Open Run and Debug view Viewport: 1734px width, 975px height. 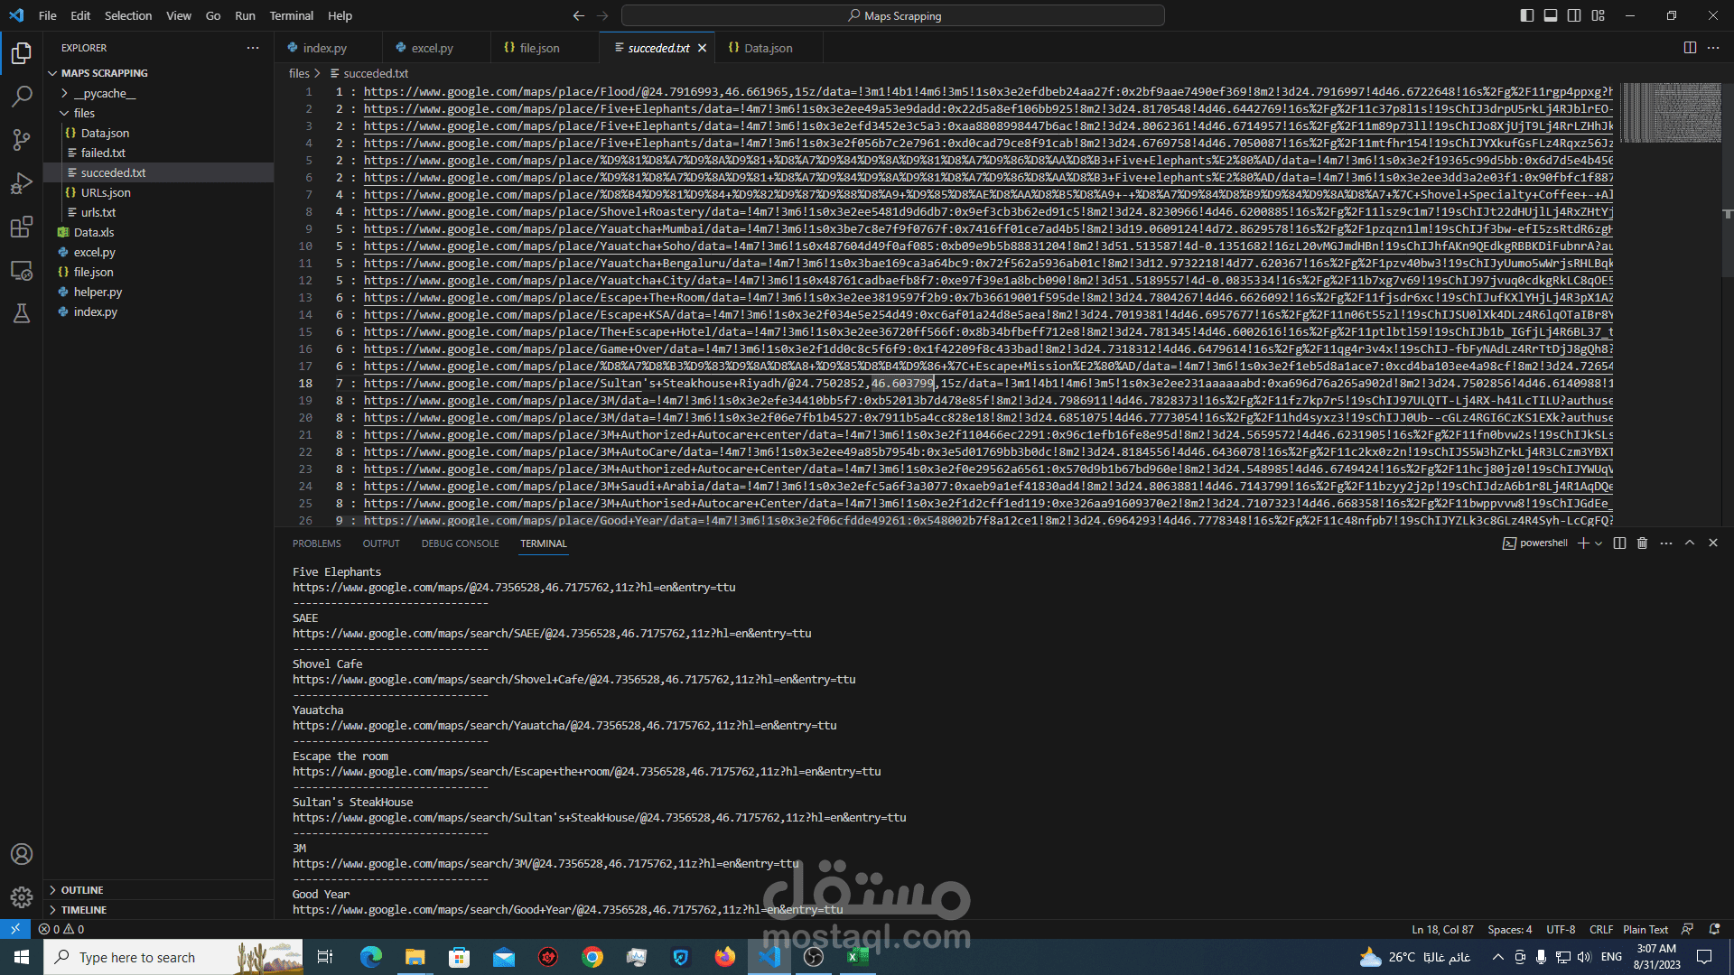click(22, 183)
